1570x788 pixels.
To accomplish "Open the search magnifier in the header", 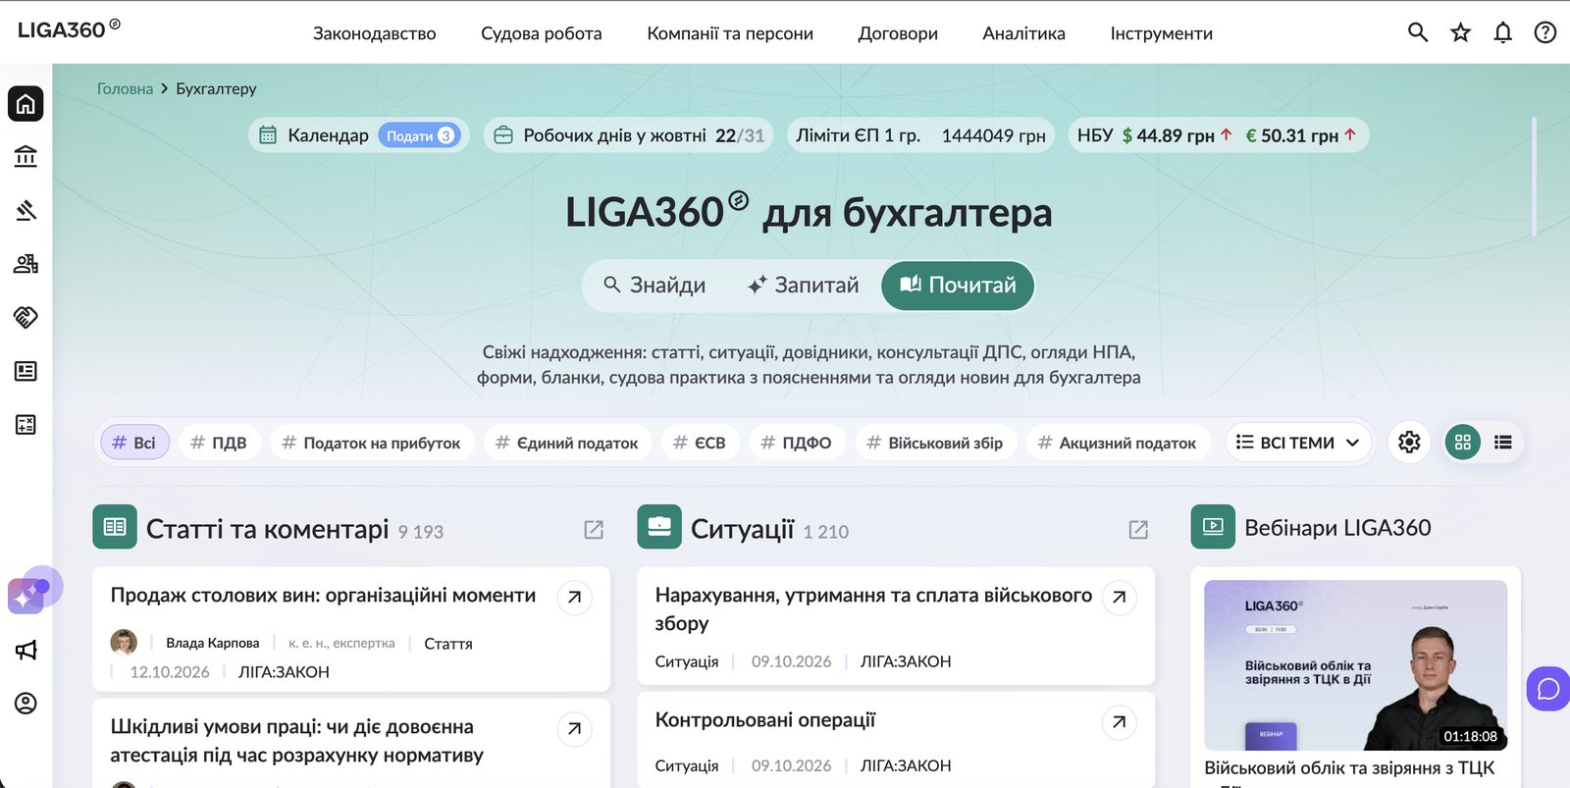I will coord(1418,32).
